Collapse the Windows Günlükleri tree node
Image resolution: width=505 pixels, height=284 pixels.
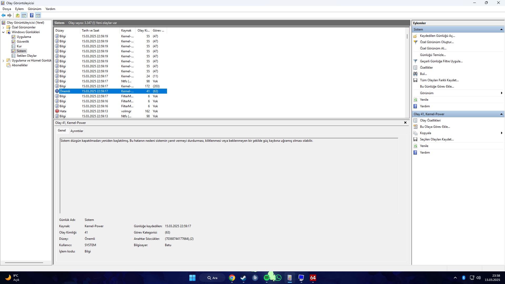(x=3, y=32)
